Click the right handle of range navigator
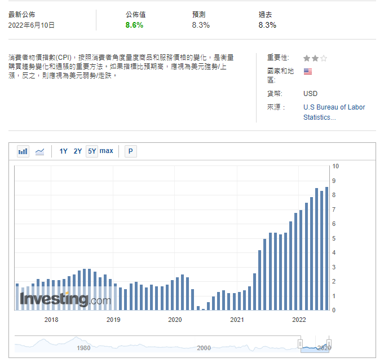This screenshot has height=362, width=384. click(x=329, y=343)
